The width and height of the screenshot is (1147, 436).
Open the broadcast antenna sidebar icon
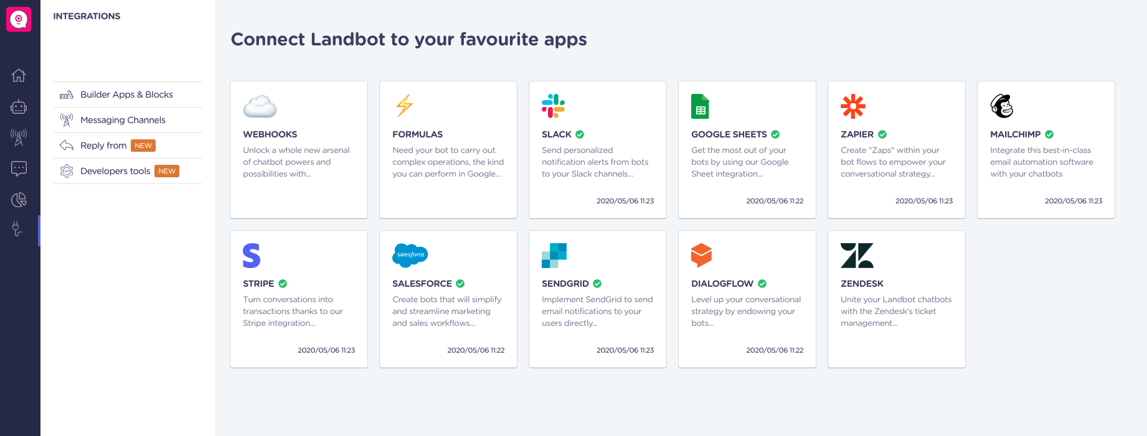[x=19, y=137]
